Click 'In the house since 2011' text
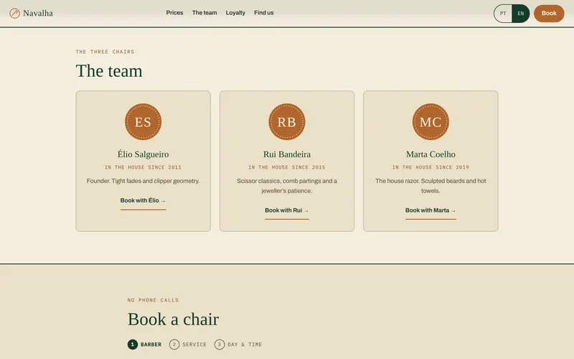This screenshot has height=359, width=574. pyautogui.click(x=143, y=167)
